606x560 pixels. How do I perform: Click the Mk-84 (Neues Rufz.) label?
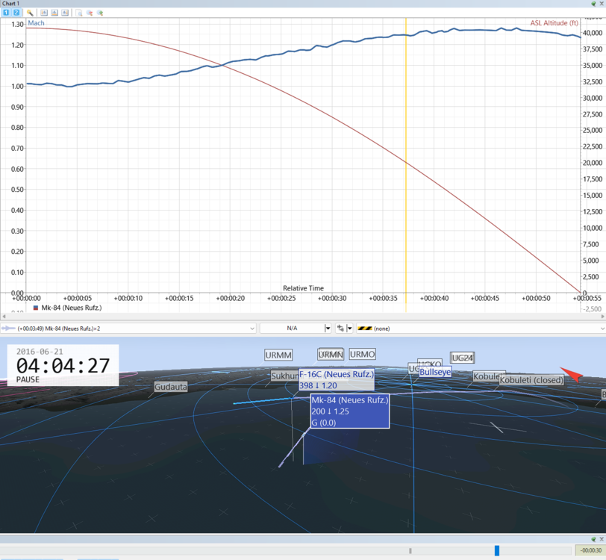350,400
